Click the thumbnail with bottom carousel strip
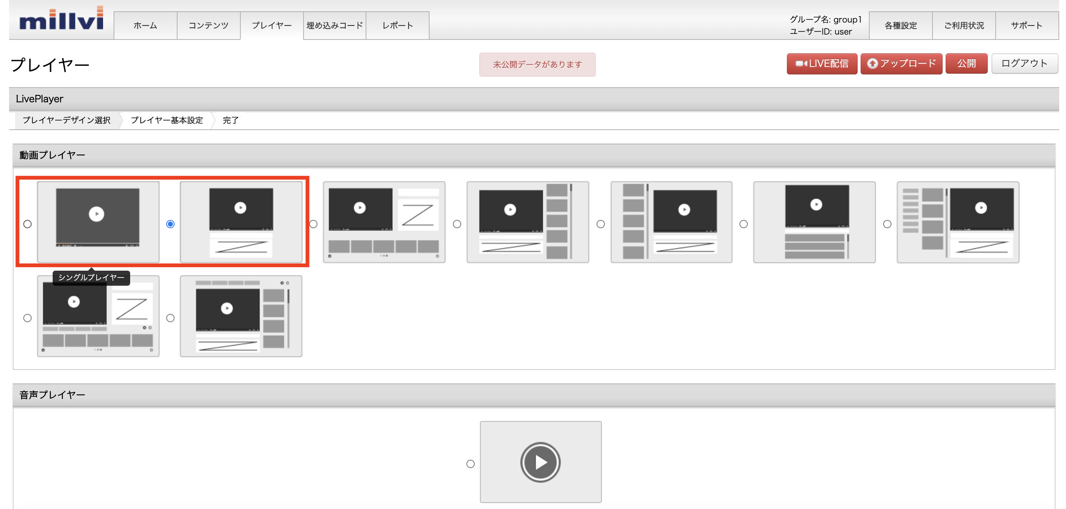 tap(384, 222)
